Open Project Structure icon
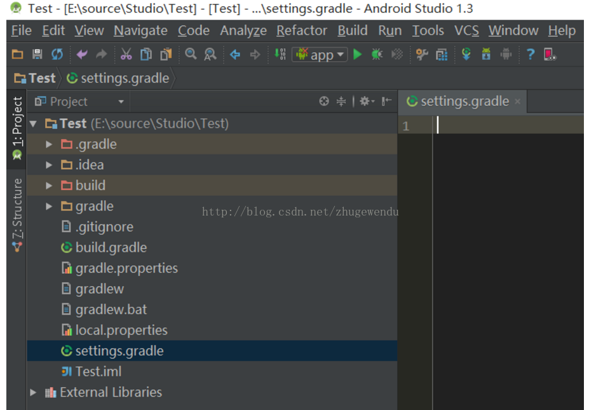 pyautogui.click(x=442, y=55)
